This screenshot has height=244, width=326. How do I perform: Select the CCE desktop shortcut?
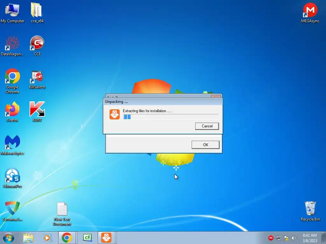(x=37, y=46)
